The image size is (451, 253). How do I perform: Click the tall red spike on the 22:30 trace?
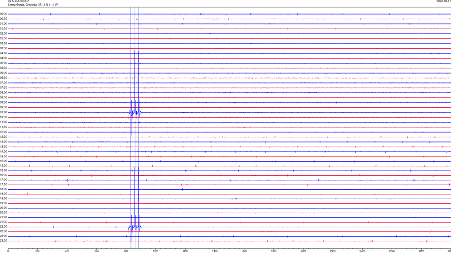pos(430,232)
